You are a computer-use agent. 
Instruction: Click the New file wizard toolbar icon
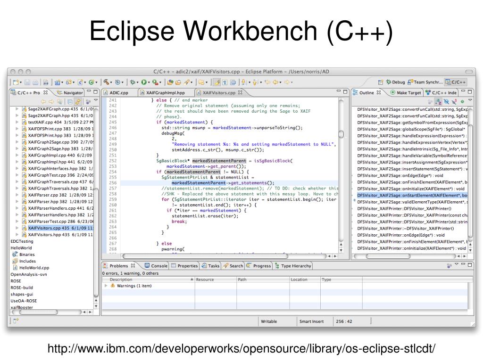(16, 82)
